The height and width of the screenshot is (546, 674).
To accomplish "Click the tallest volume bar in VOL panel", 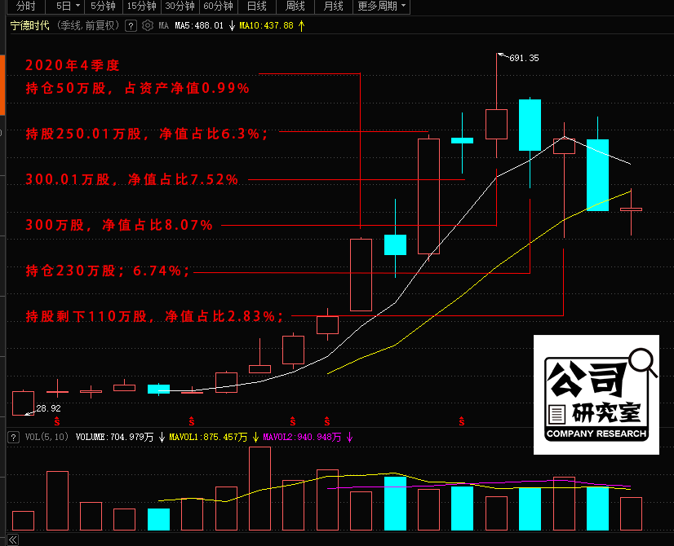I will pos(259,488).
